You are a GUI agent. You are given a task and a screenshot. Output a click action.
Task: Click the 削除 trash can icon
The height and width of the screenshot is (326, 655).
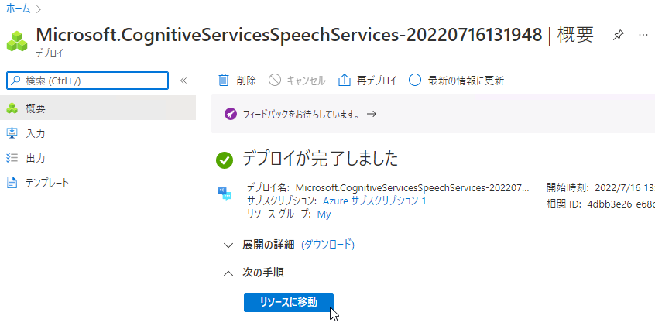click(225, 80)
